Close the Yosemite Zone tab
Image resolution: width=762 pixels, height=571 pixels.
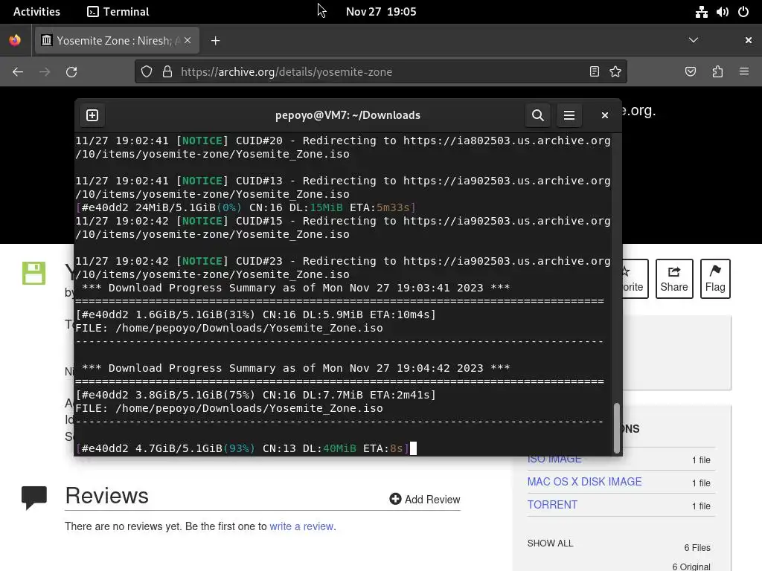coord(188,40)
